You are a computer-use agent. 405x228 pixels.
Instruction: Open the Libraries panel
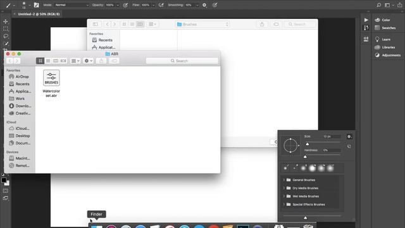pyautogui.click(x=385, y=47)
